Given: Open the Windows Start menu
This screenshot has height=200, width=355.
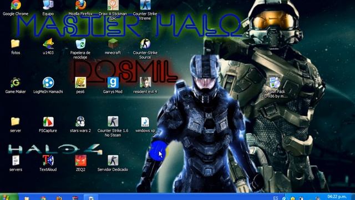Looking at the screenshot, I should [x=9, y=197].
